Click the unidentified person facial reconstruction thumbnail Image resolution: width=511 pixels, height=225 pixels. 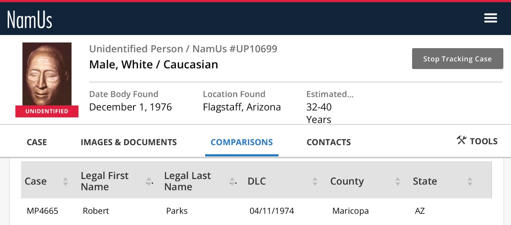[47, 74]
